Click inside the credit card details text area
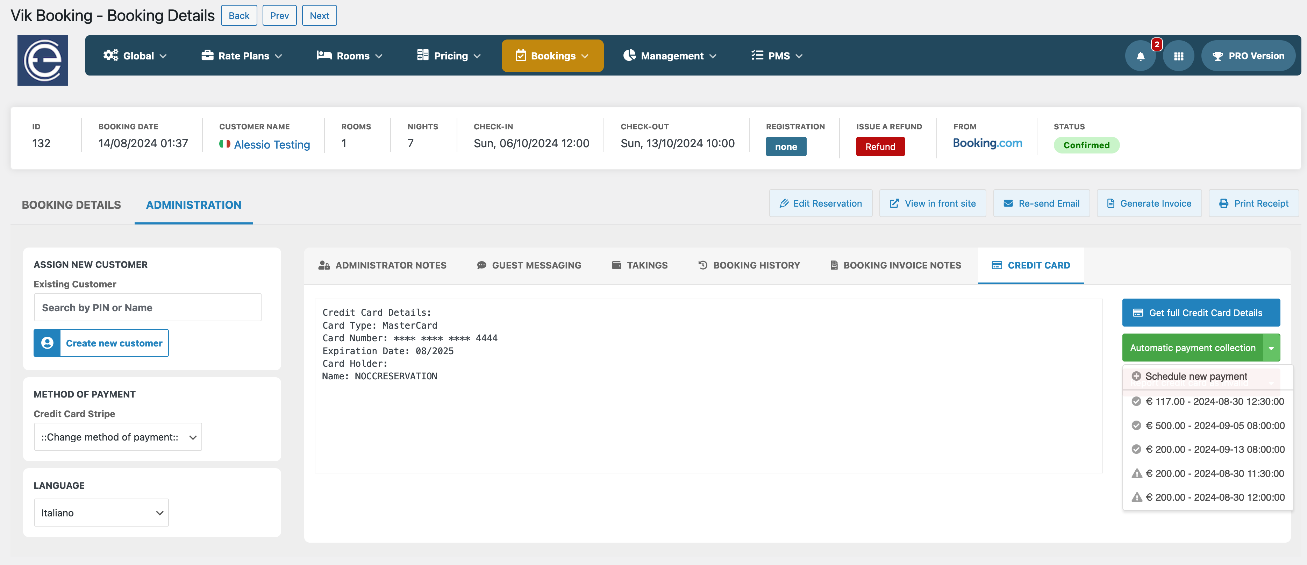 coord(708,386)
